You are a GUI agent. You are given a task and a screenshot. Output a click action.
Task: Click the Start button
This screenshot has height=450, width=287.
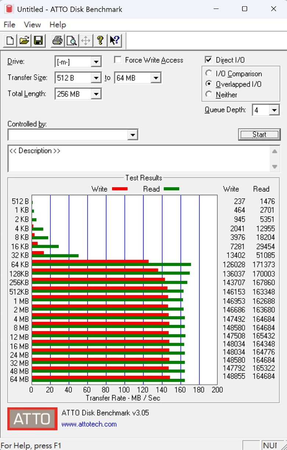(x=259, y=134)
